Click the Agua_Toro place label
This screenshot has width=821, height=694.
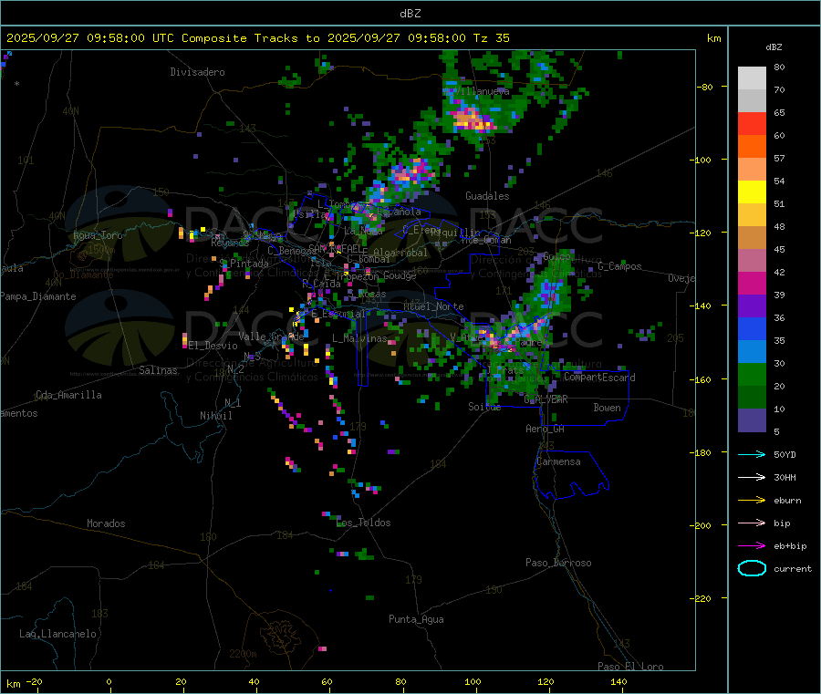click(x=98, y=235)
